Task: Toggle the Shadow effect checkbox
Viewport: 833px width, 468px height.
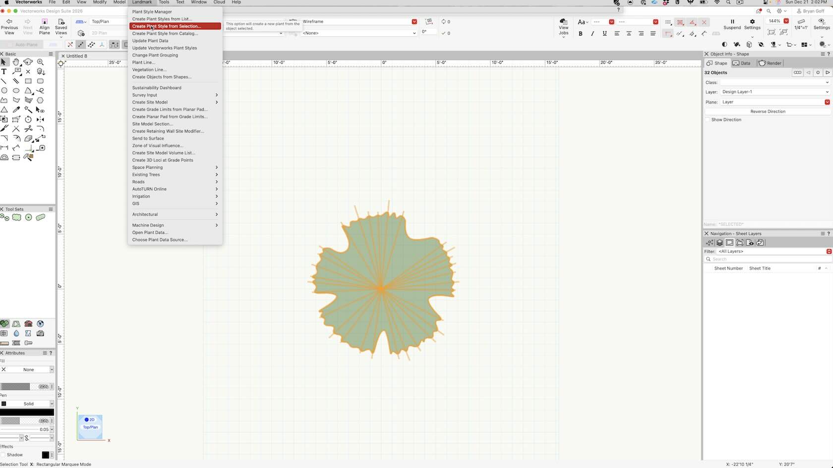Action: click(3, 455)
